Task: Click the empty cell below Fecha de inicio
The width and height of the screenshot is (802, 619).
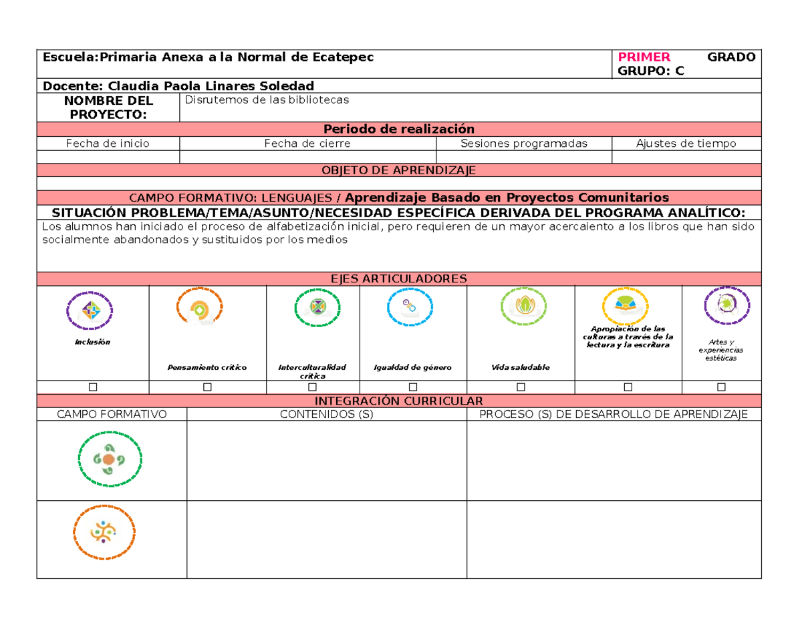Action: tap(108, 156)
